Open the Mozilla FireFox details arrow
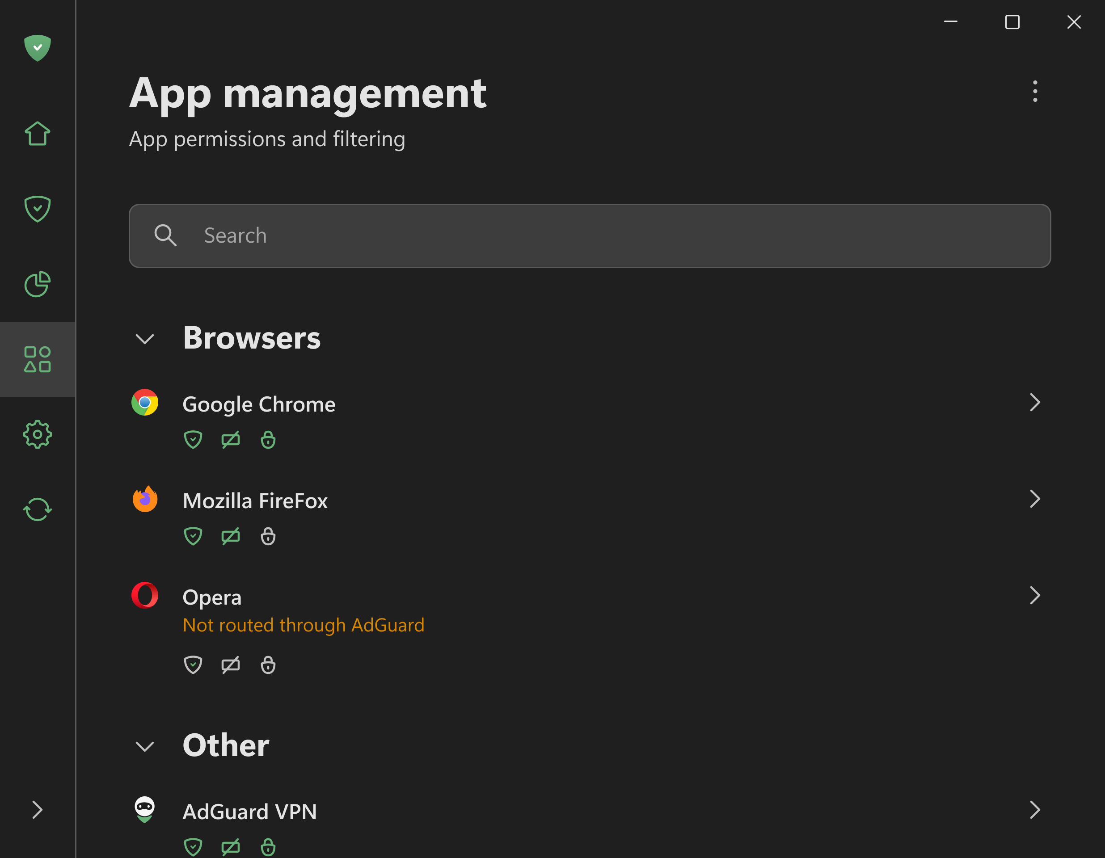 1035,499
